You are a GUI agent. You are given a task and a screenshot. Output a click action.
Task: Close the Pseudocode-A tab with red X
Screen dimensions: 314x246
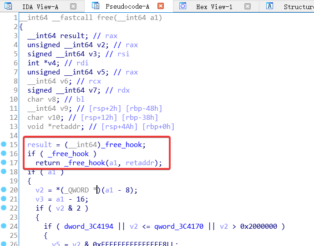point(160,6)
